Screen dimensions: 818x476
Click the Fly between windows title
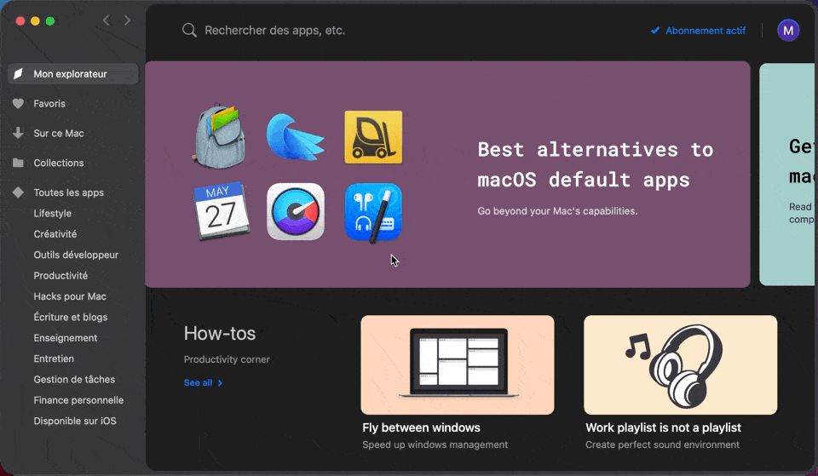[x=421, y=427]
